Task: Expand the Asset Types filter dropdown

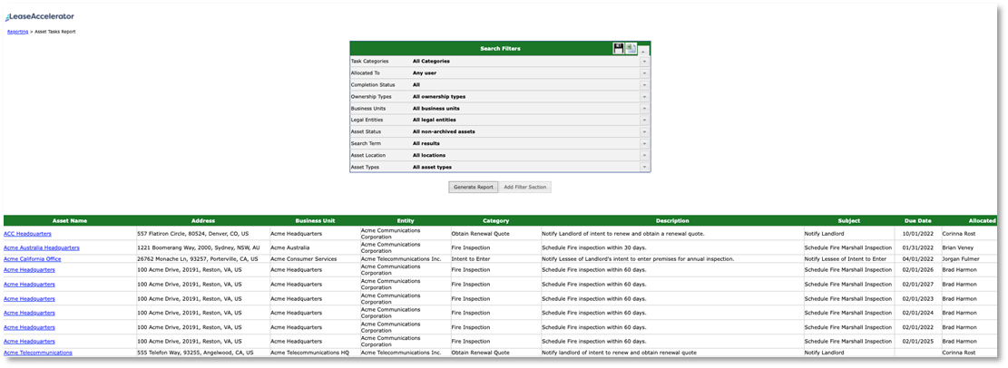Action: click(644, 167)
